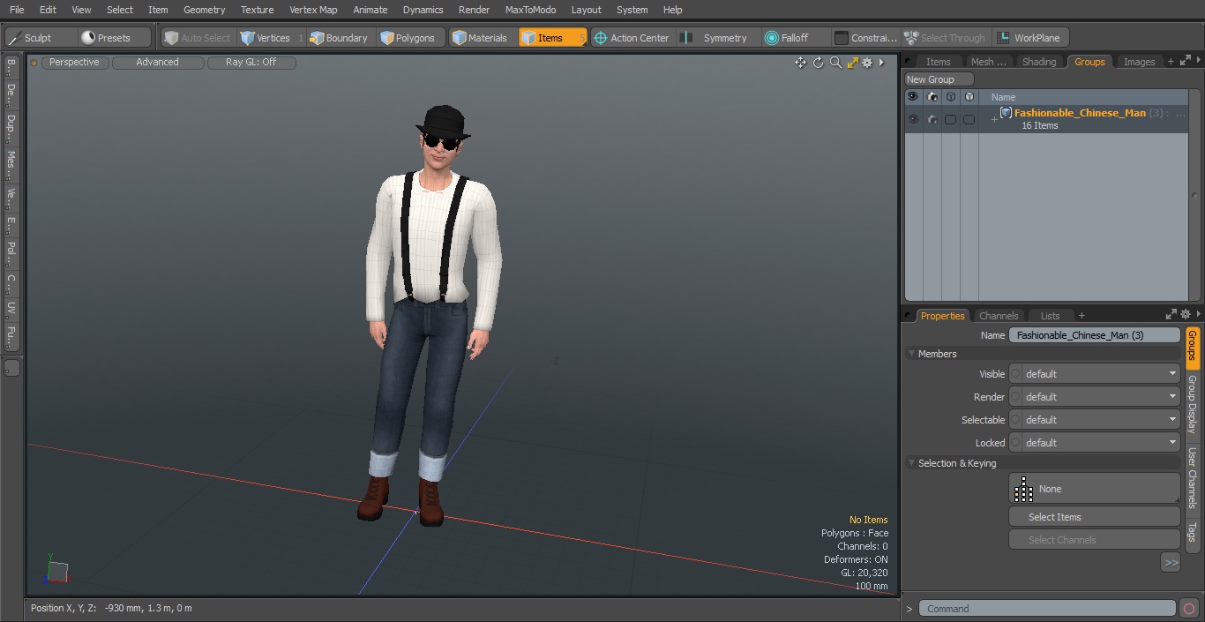The width and height of the screenshot is (1205, 622).
Task: Expand Fashionable_Chinese_Man group with plus sign
Action: pos(994,119)
